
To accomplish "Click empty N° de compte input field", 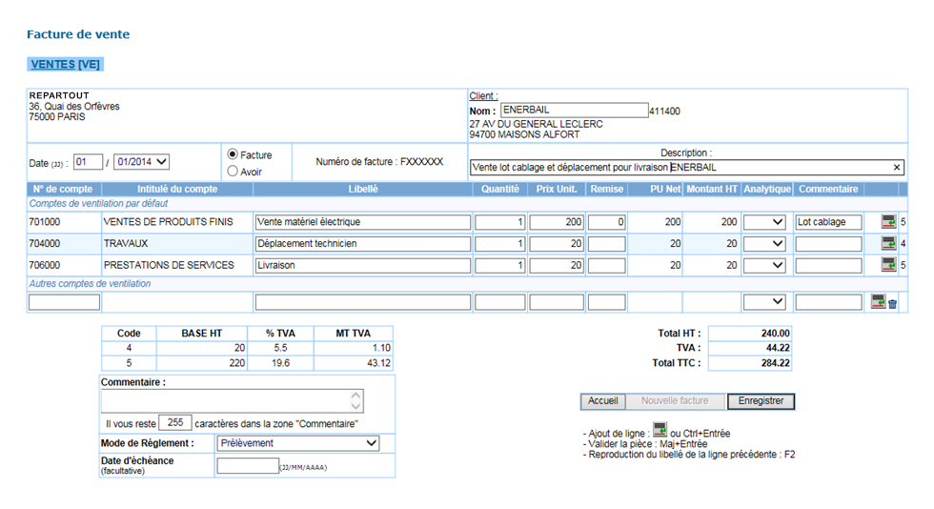I will click(x=65, y=302).
